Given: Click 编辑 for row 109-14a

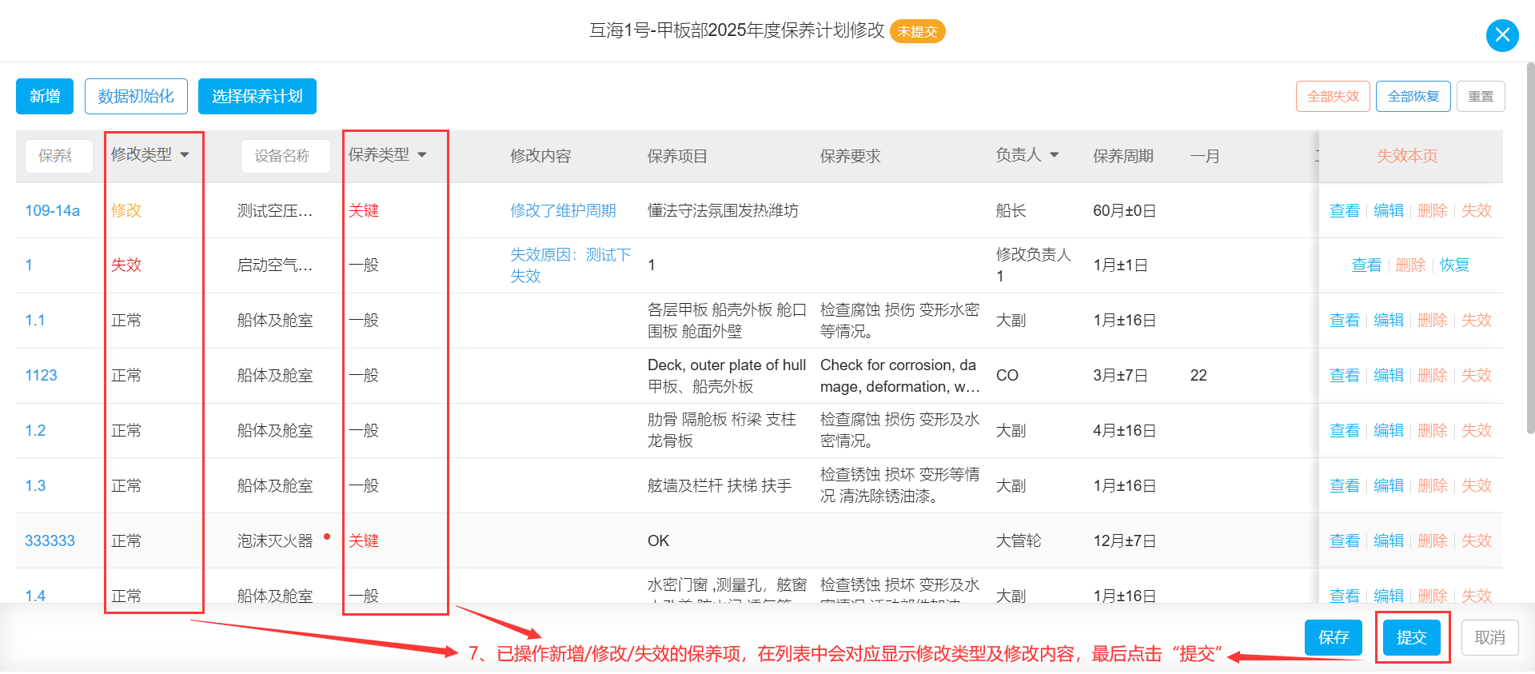Looking at the screenshot, I should [1389, 210].
